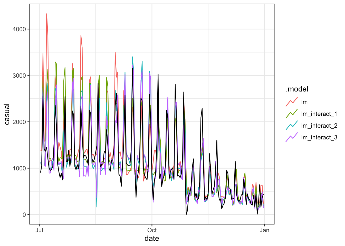
Task: Select the "Jan" x-axis tick label
Action: [264, 230]
